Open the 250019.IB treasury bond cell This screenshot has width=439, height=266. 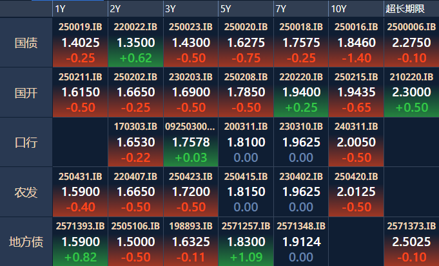pos(80,42)
